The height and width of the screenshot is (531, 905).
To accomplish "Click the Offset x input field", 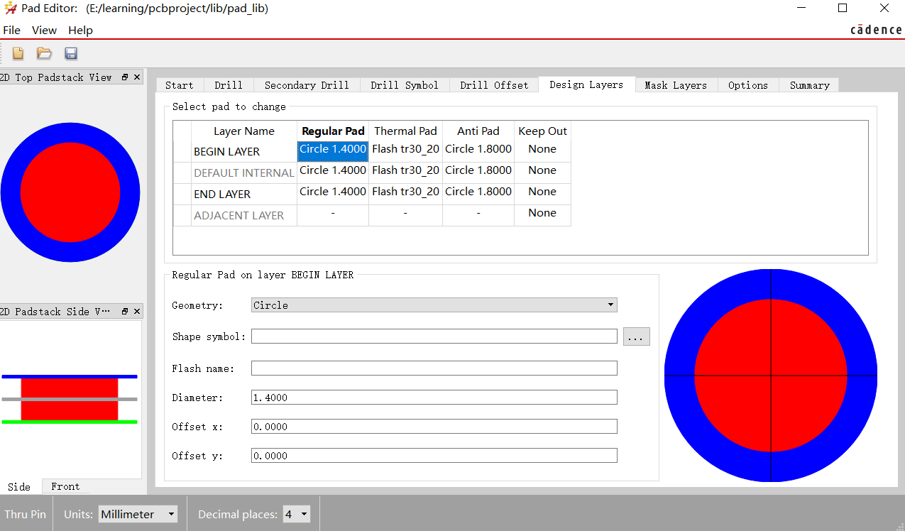I will pos(434,427).
